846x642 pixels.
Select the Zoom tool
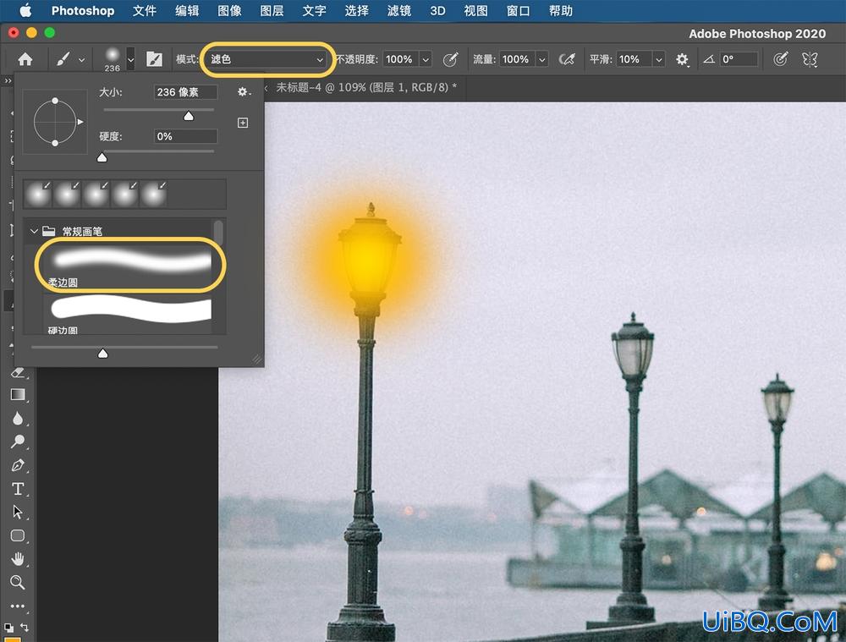(x=18, y=582)
